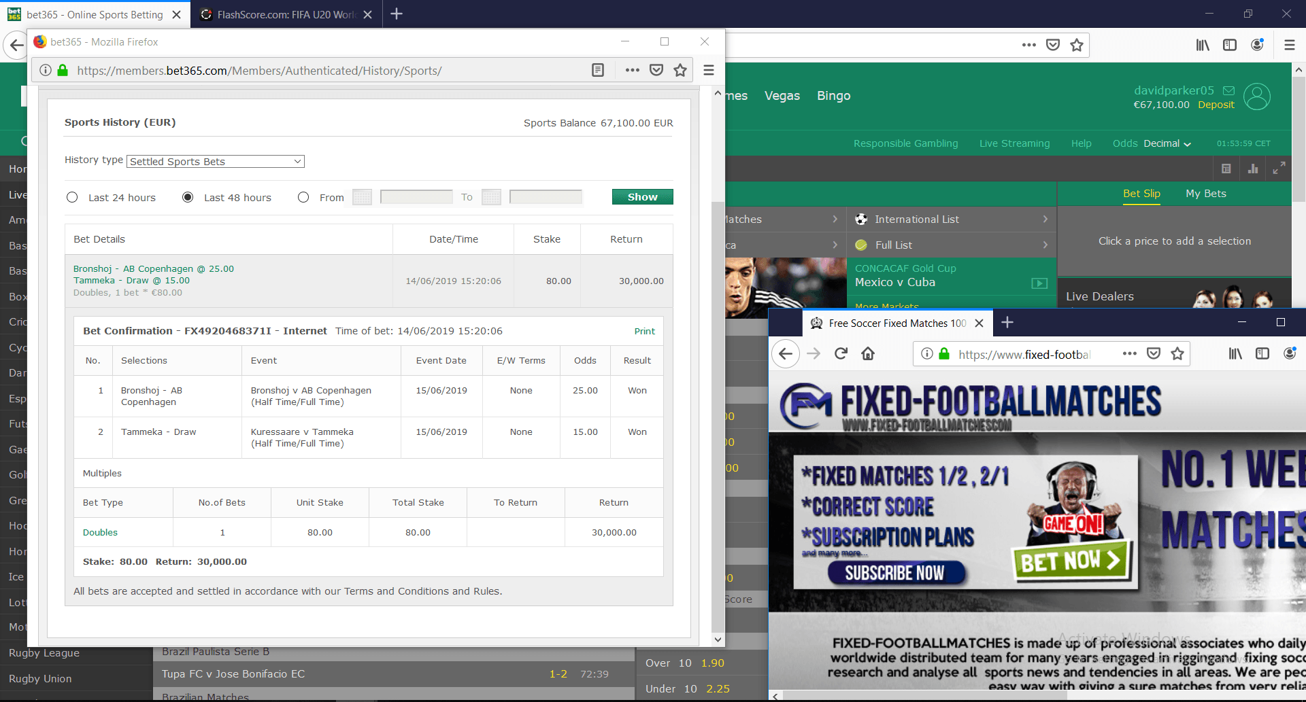The width and height of the screenshot is (1306, 702).
Task: Toggle sidebar icon in main Firefox toolbar
Action: pyautogui.click(x=1230, y=45)
